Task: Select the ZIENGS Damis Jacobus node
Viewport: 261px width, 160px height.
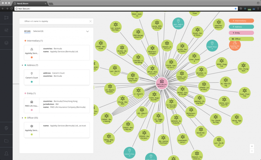Action: coord(144,135)
